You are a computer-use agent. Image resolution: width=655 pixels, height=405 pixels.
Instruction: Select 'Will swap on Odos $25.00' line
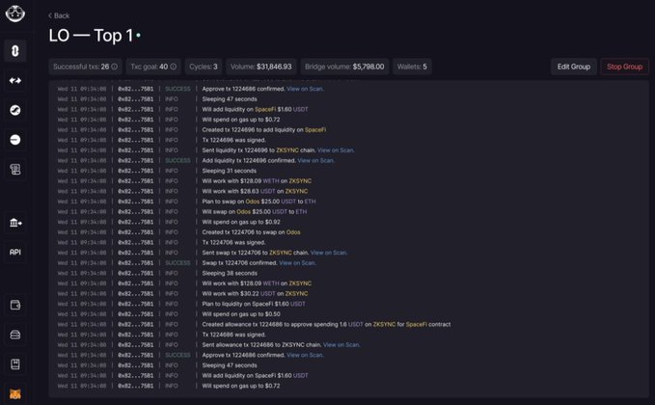point(255,212)
